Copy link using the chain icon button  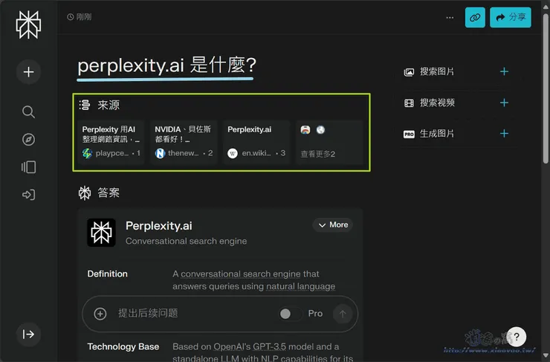point(475,17)
